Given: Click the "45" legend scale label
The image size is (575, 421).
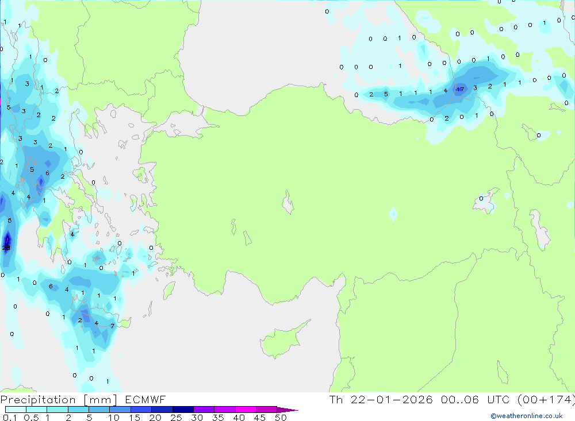Looking at the screenshot, I should coord(260,418).
